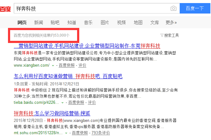Click the www.xiangben.com/ green URL

tap(32, 65)
